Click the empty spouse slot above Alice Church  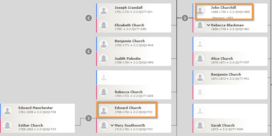pos(230,44)
